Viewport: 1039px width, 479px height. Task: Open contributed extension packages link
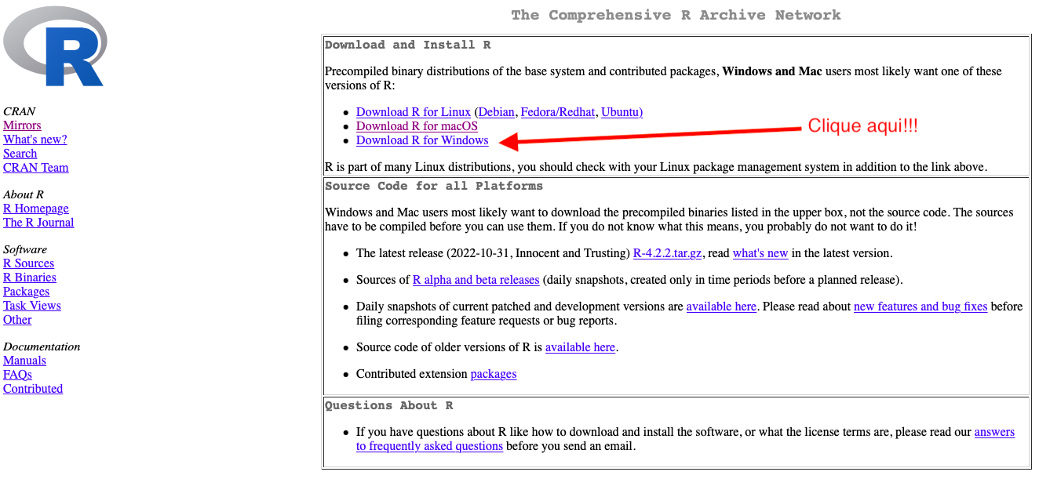click(494, 374)
